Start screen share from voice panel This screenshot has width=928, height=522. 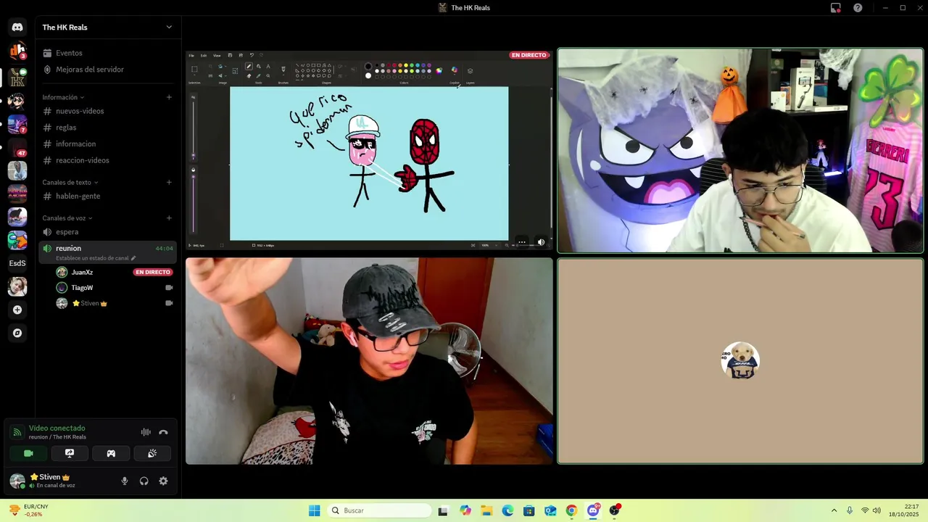(x=70, y=453)
